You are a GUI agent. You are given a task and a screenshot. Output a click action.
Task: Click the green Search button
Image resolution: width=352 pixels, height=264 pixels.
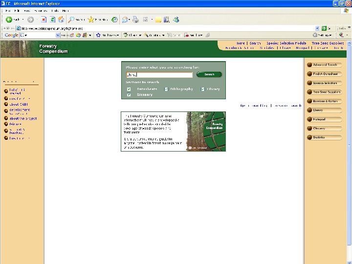[x=209, y=74]
